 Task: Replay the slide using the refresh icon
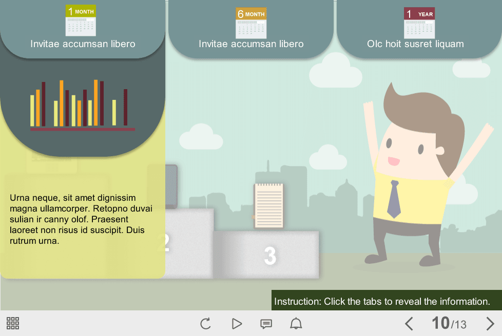pos(205,323)
